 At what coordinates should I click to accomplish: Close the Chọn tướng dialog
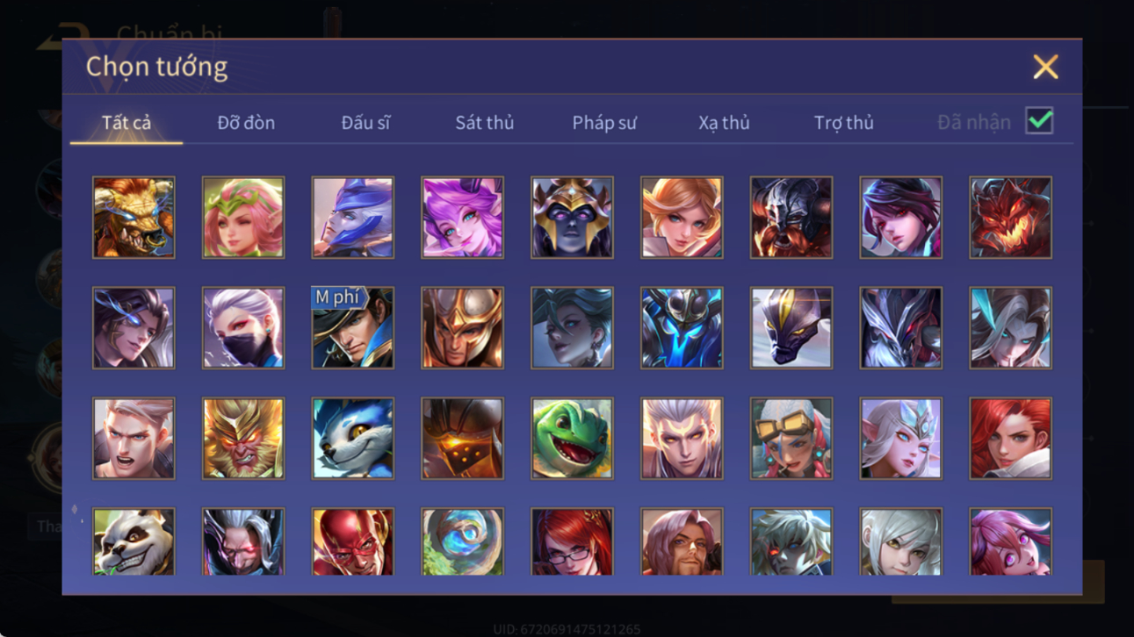[1045, 67]
